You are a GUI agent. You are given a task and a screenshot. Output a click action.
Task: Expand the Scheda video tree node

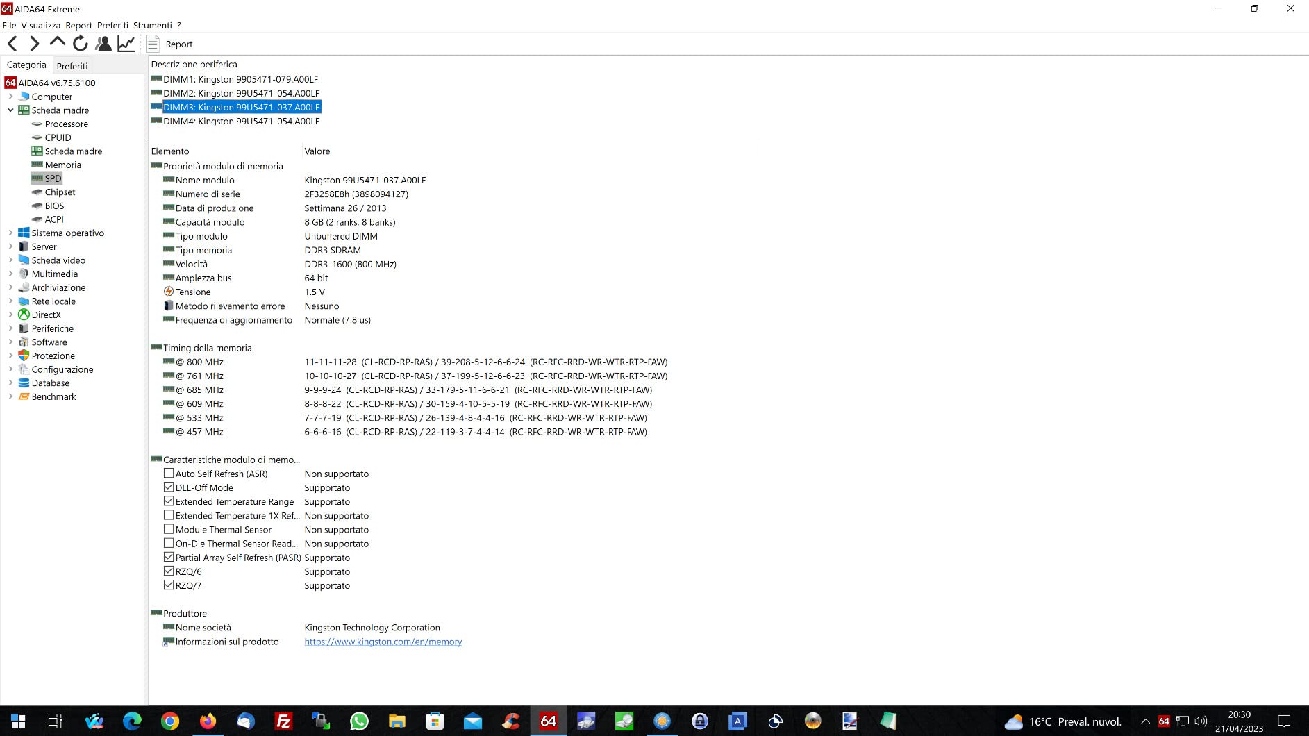(10, 260)
